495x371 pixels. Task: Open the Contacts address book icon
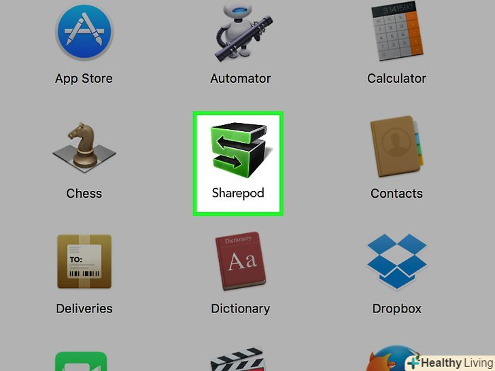pos(397,146)
